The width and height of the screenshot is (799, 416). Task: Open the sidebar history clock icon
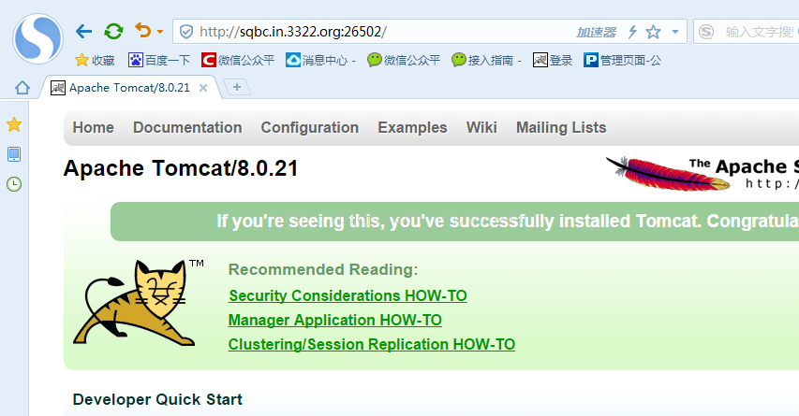[14, 184]
